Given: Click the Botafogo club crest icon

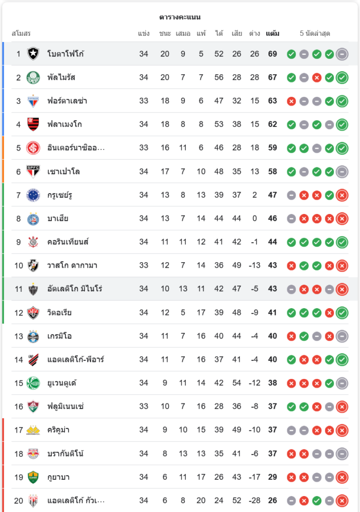Looking at the screenshot, I should (x=33, y=54).
